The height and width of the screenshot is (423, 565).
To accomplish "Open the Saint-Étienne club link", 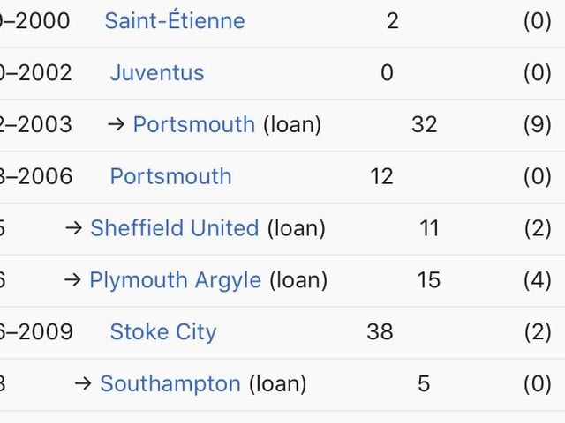I will (175, 20).
